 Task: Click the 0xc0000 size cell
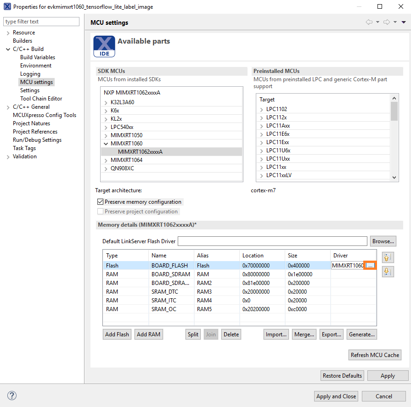click(x=308, y=309)
